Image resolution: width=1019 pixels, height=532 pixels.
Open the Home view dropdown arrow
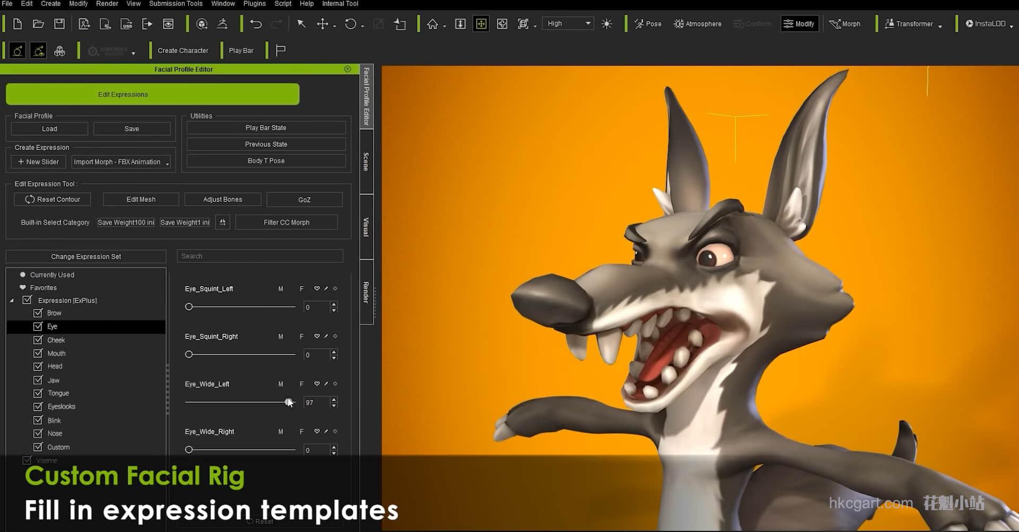coord(444,26)
